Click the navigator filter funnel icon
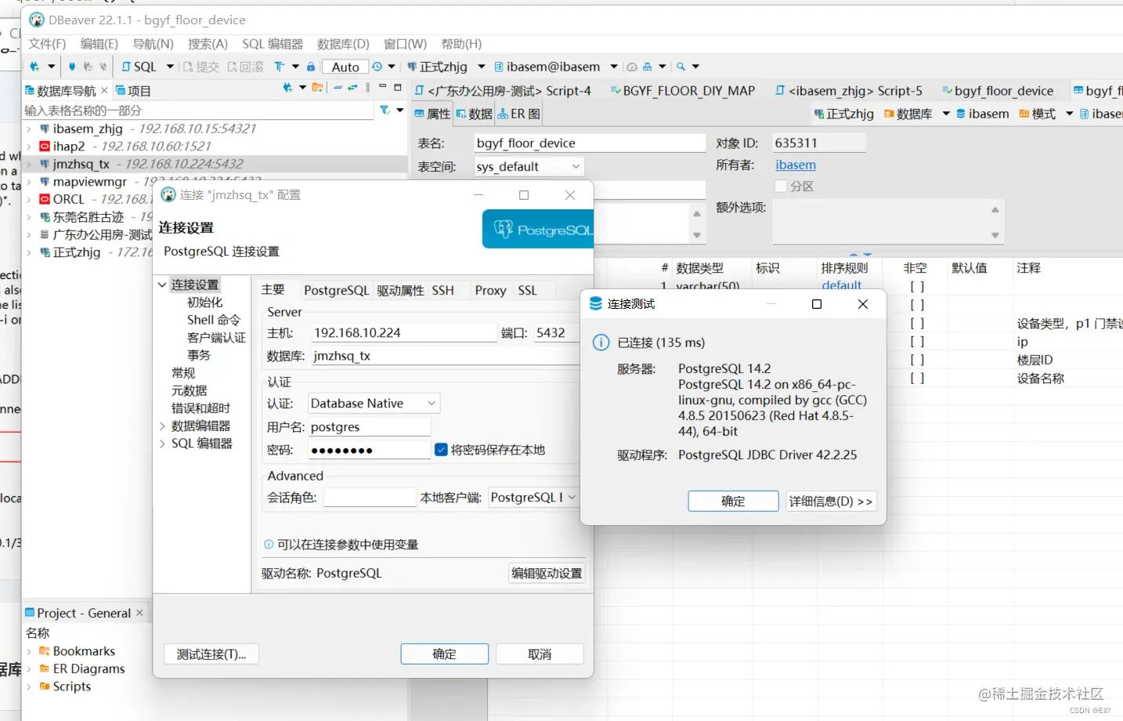Viewport: 1123px width, 721px height. [x=385, y=110]
